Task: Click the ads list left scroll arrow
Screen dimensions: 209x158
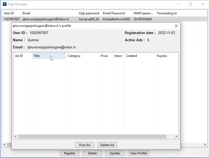Action: tap(15, 136)
